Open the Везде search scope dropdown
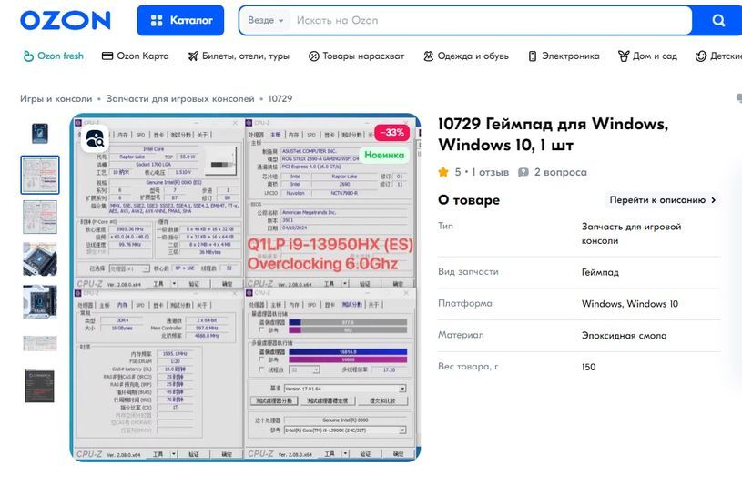The width and height of the screenshot is (742, 496). pyautogui.click(x=266, y=20)
